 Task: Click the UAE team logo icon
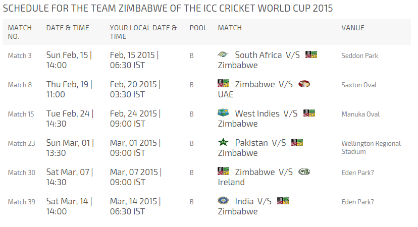click(x=304, y=84)
